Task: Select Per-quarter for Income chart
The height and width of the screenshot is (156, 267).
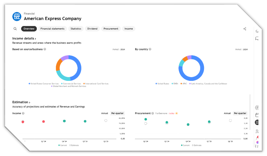Action: click(117, 113)
